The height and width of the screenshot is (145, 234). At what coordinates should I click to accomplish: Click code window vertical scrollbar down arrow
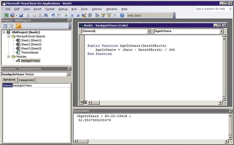point(224,98)
